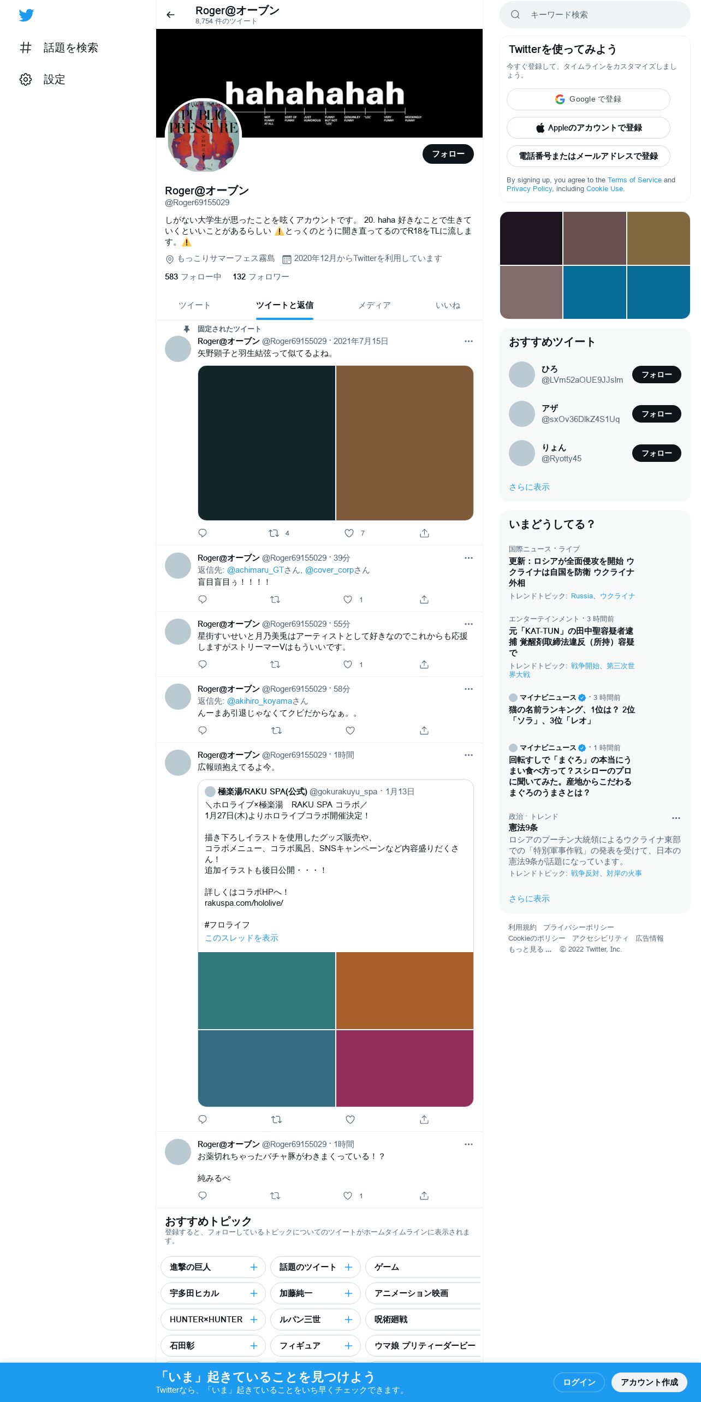Open more options for 憲法9条 trend
This screenshot has height=1402, width=701.
tap(676, 818)
